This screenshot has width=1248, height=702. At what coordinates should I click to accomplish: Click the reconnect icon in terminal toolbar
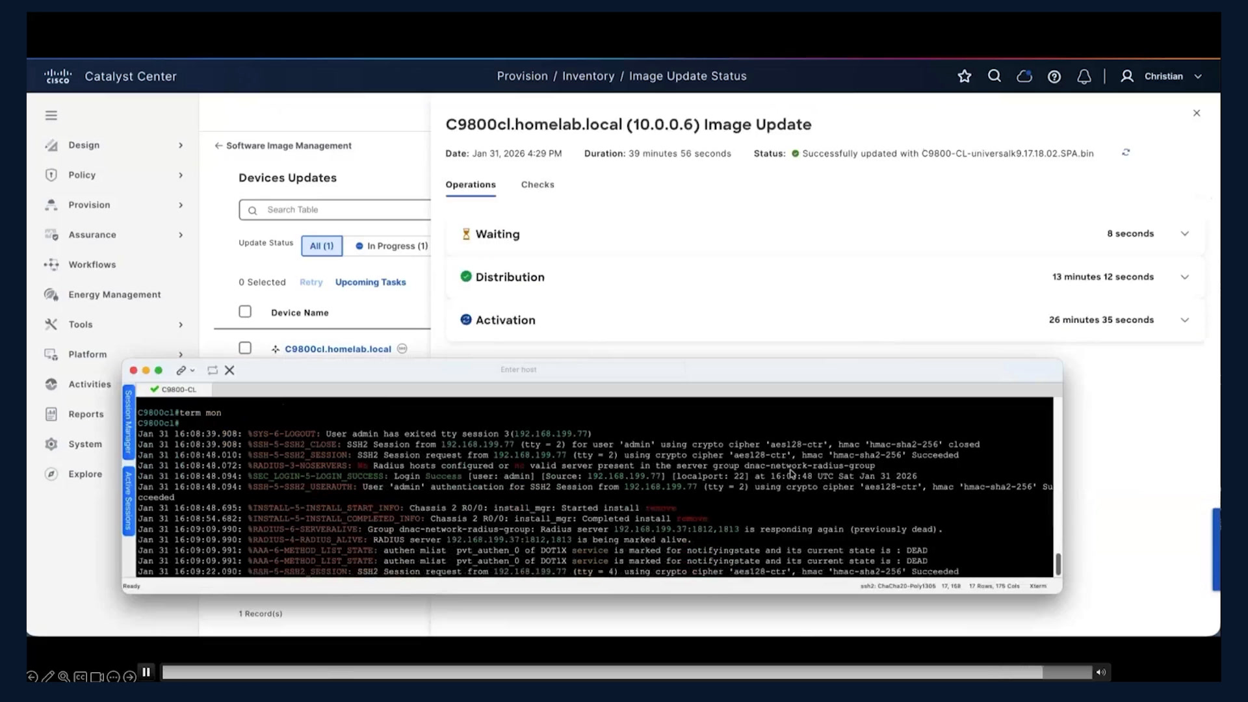tap(213, 370)
